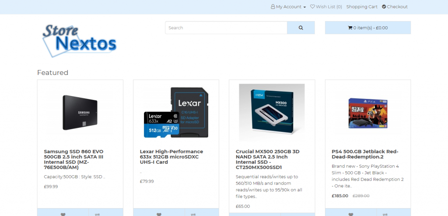Screen dimensions: 448x216
Task: Proceed to Checkout link
Action: (395, 7)
